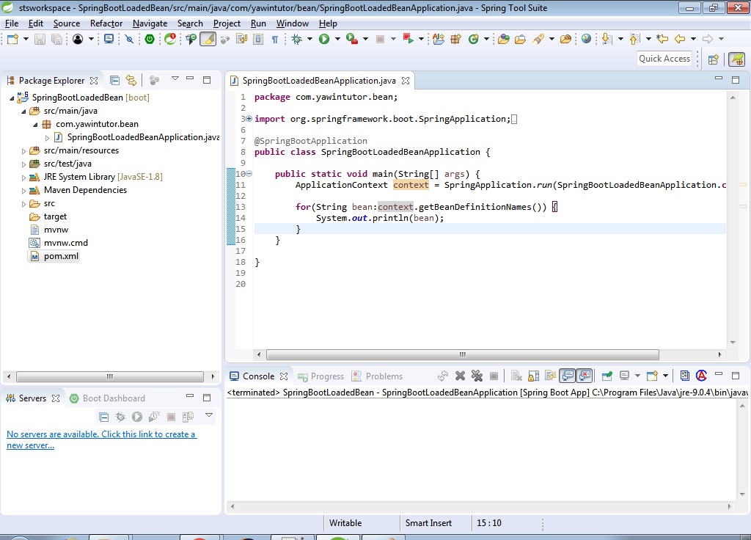
Task: Stop the server using the red square icon
Action: click(x=169, y=417)
